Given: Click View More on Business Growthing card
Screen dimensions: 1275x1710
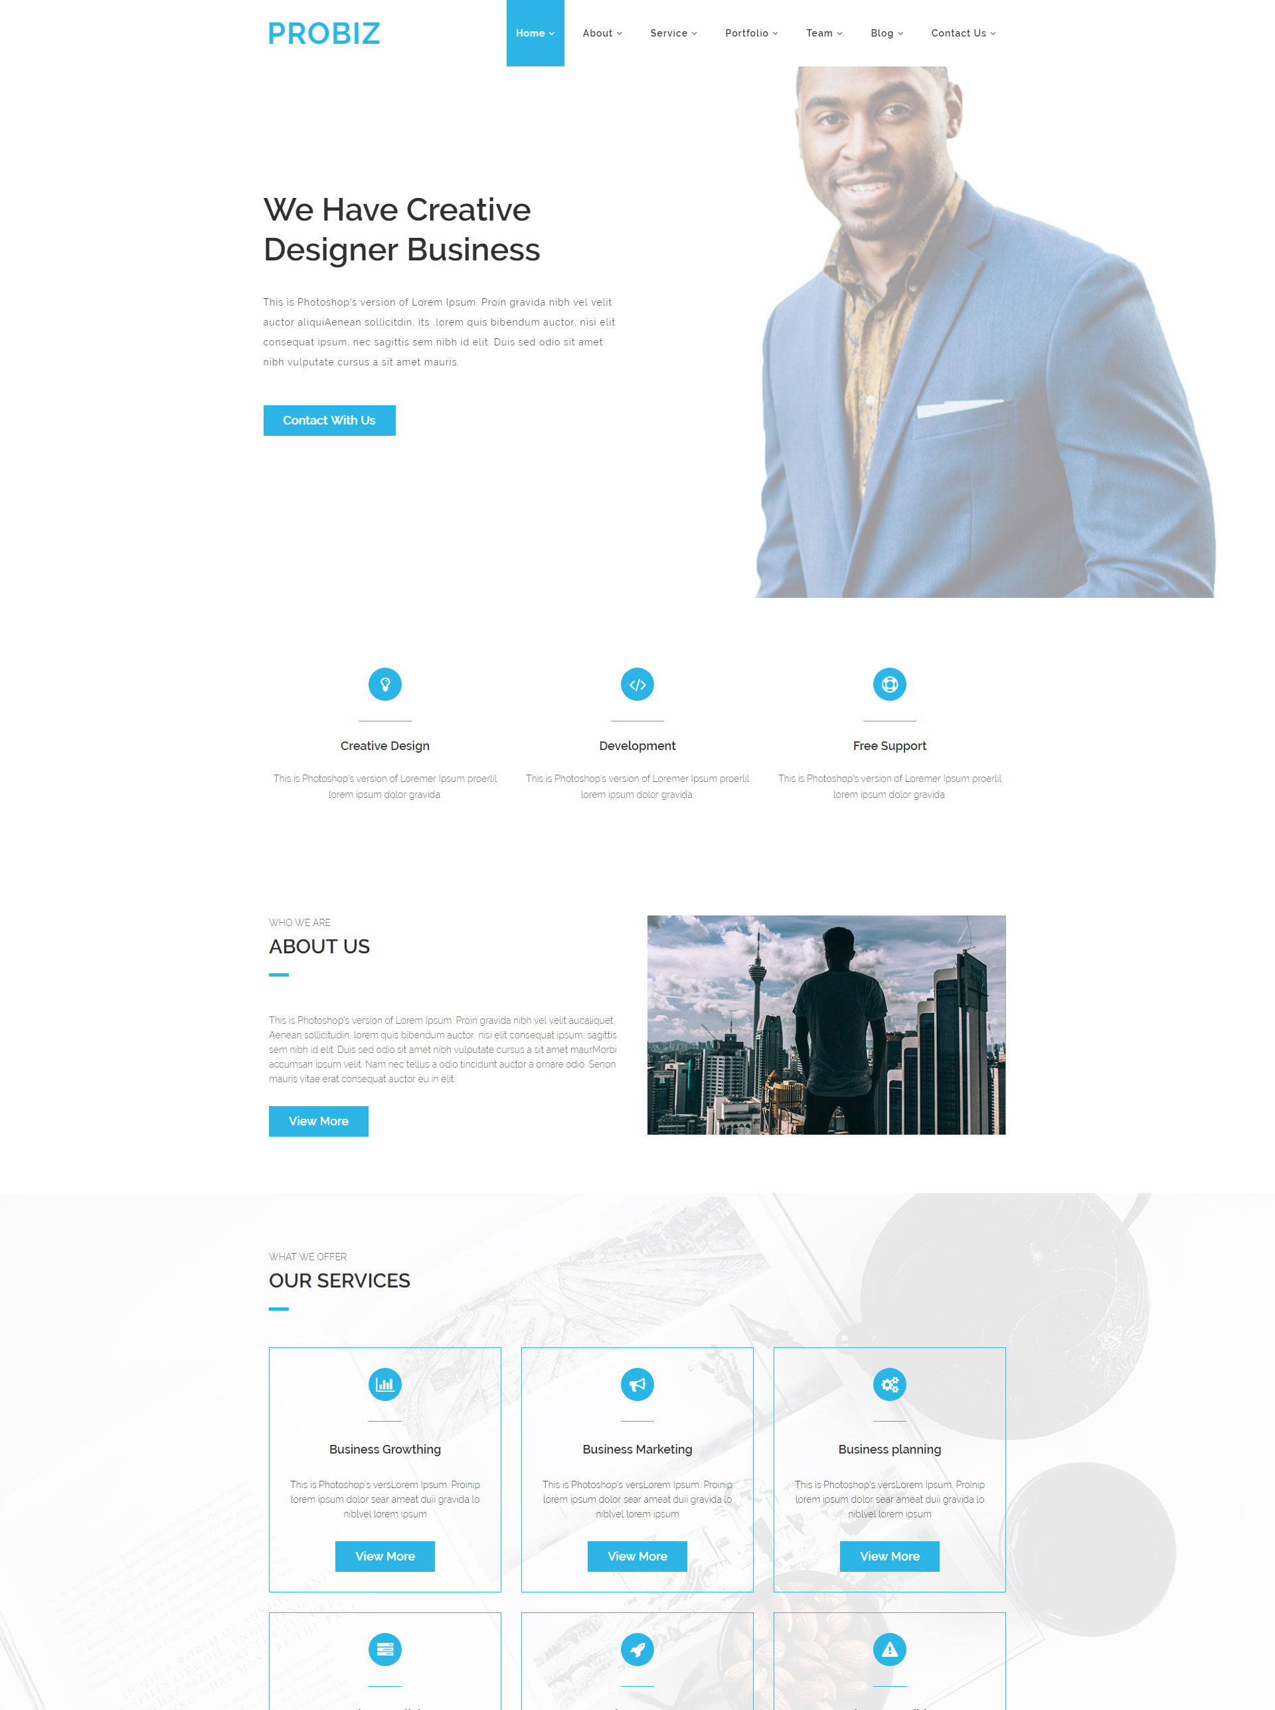Looking at the screenshot, I should pos(386,1556).
